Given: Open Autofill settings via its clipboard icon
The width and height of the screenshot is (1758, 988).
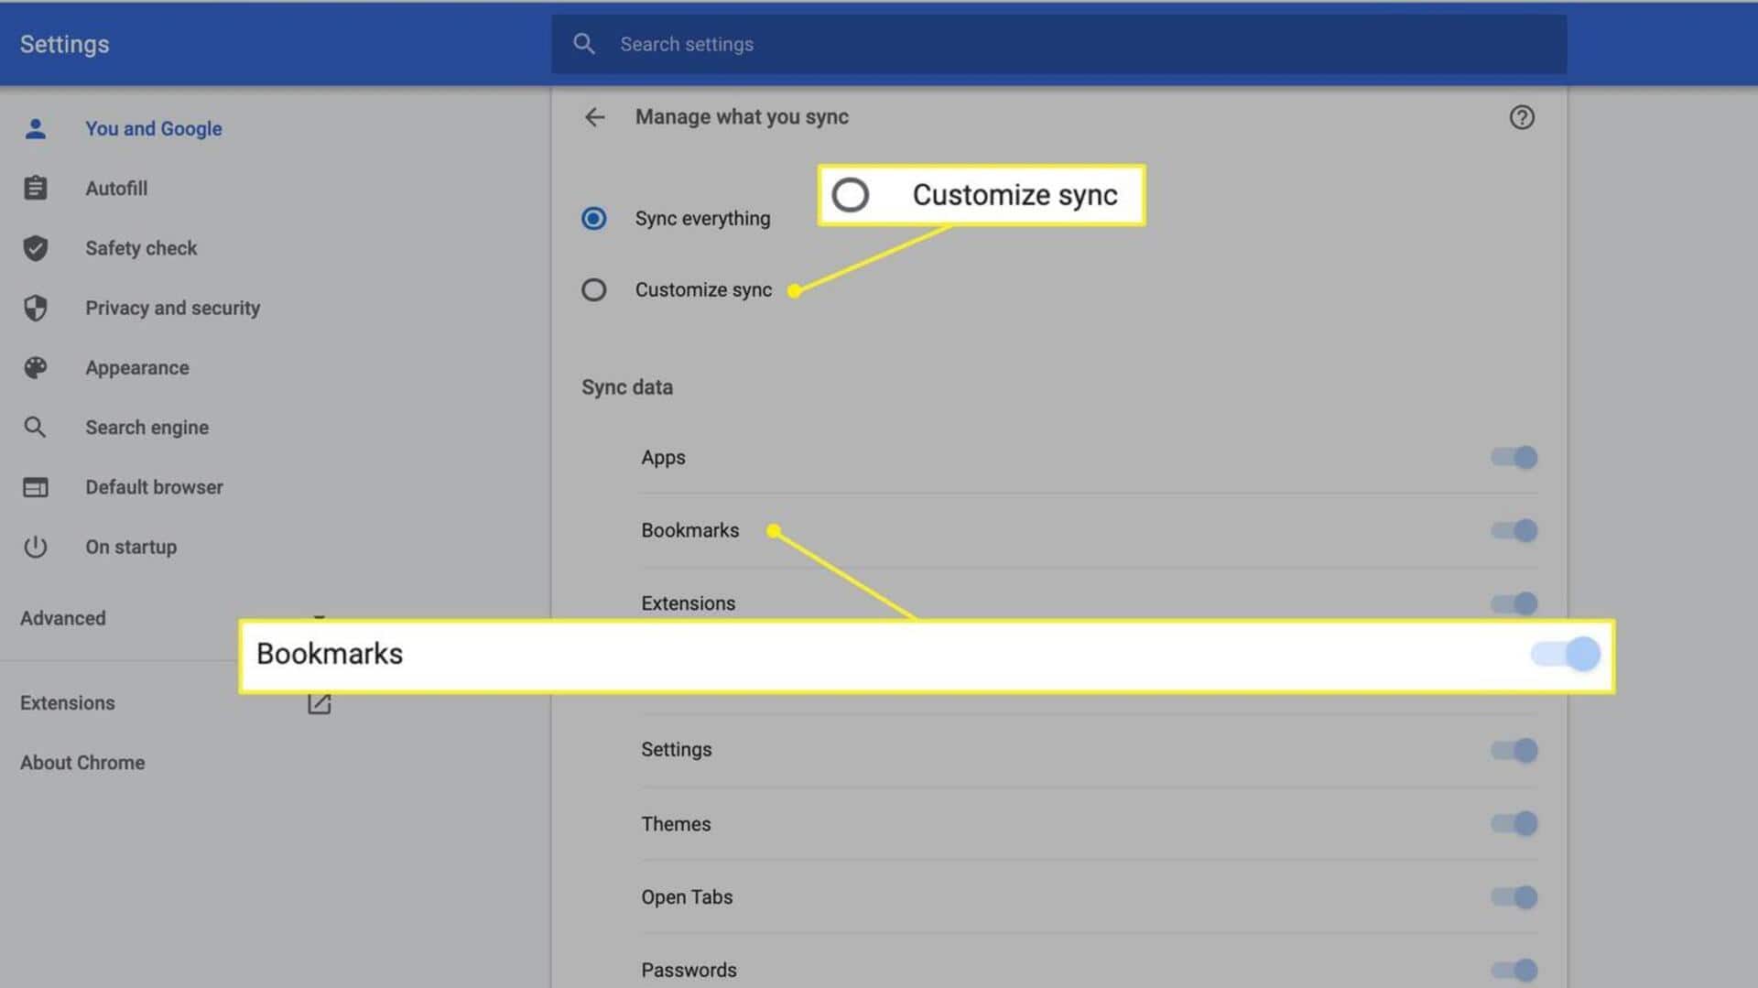Looking at the screenshot, I should pos(35,188).
